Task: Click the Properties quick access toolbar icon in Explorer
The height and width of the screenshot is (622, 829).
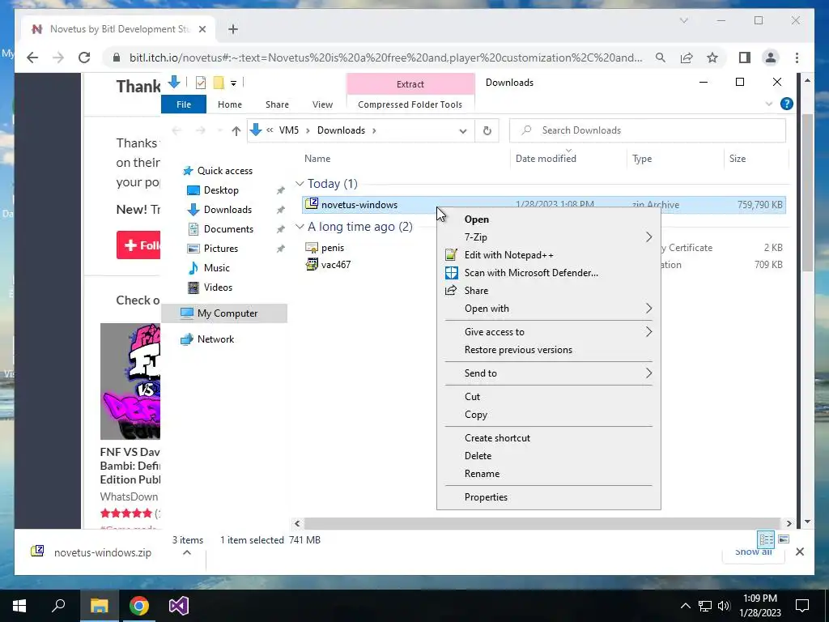Action: click(x=201, y=83)
